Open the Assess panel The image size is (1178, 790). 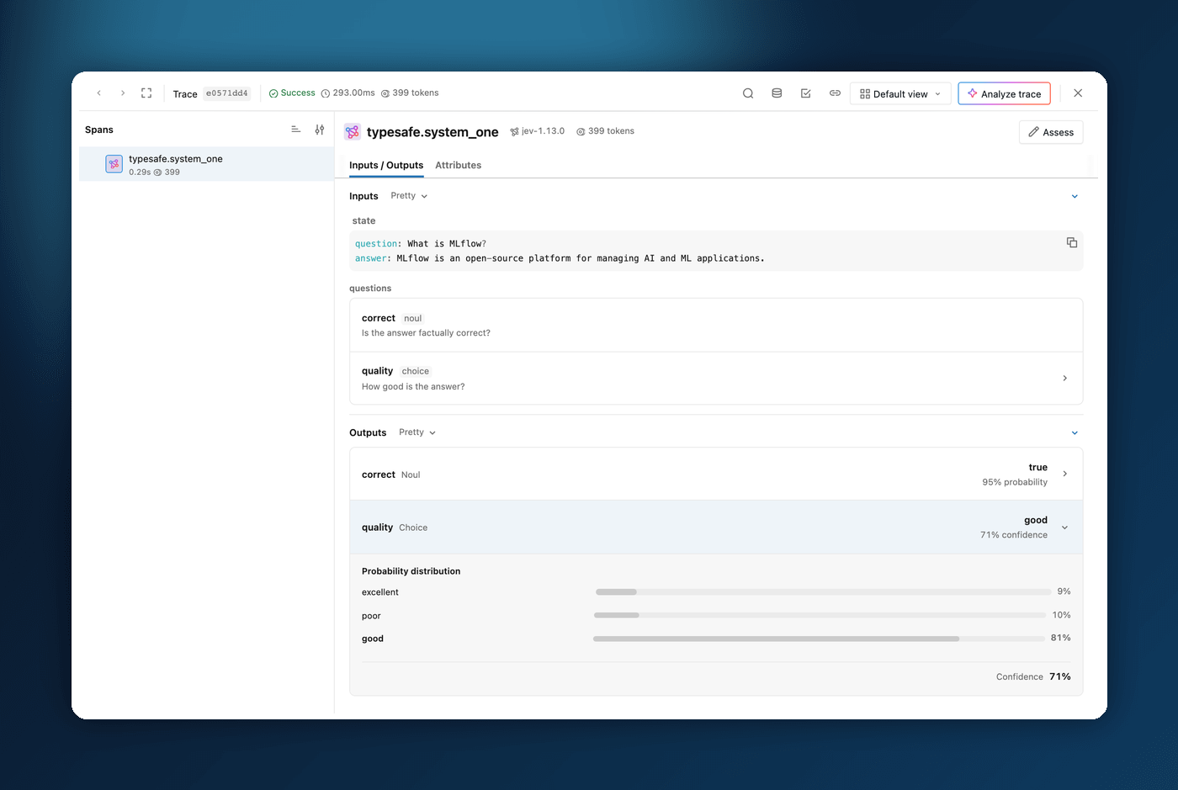[x=1051, y=132]
